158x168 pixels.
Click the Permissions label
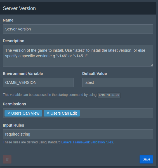[15, 104]
